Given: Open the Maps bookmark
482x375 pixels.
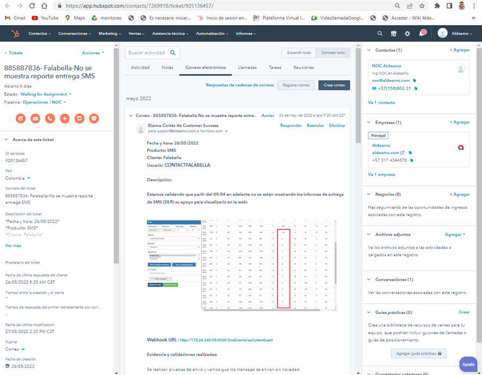Looking at the screenshot, I should tap(75, 18).
